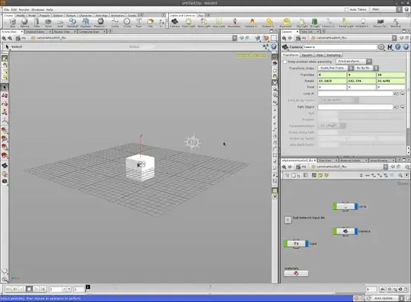Select the File shelf tool
411x302 pixels.
[x=151, y=23]
